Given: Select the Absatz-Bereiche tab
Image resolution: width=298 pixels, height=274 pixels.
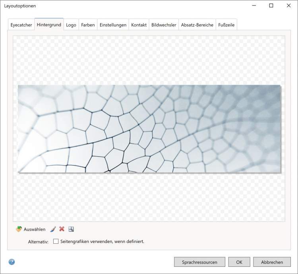Looking at the screenshot, I should [x=197, y=25].
